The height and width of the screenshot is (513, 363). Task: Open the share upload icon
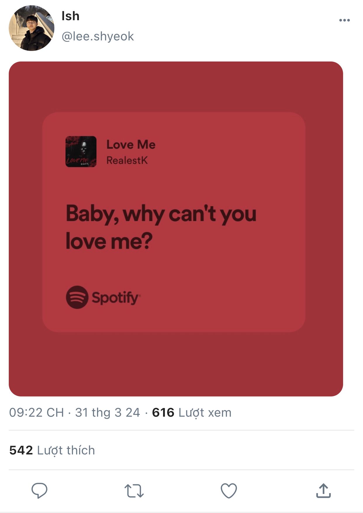pyautogui.click(x=323, y=491)
